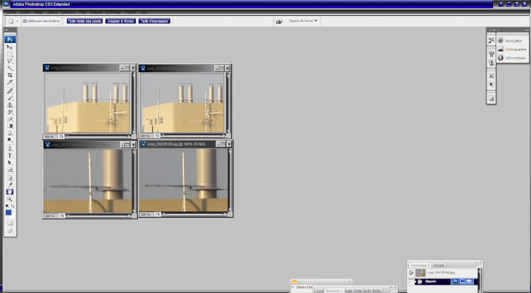Open the Histogramme panel icon
The width and height of the screenshot is (531, 293).
pos(501,49)
